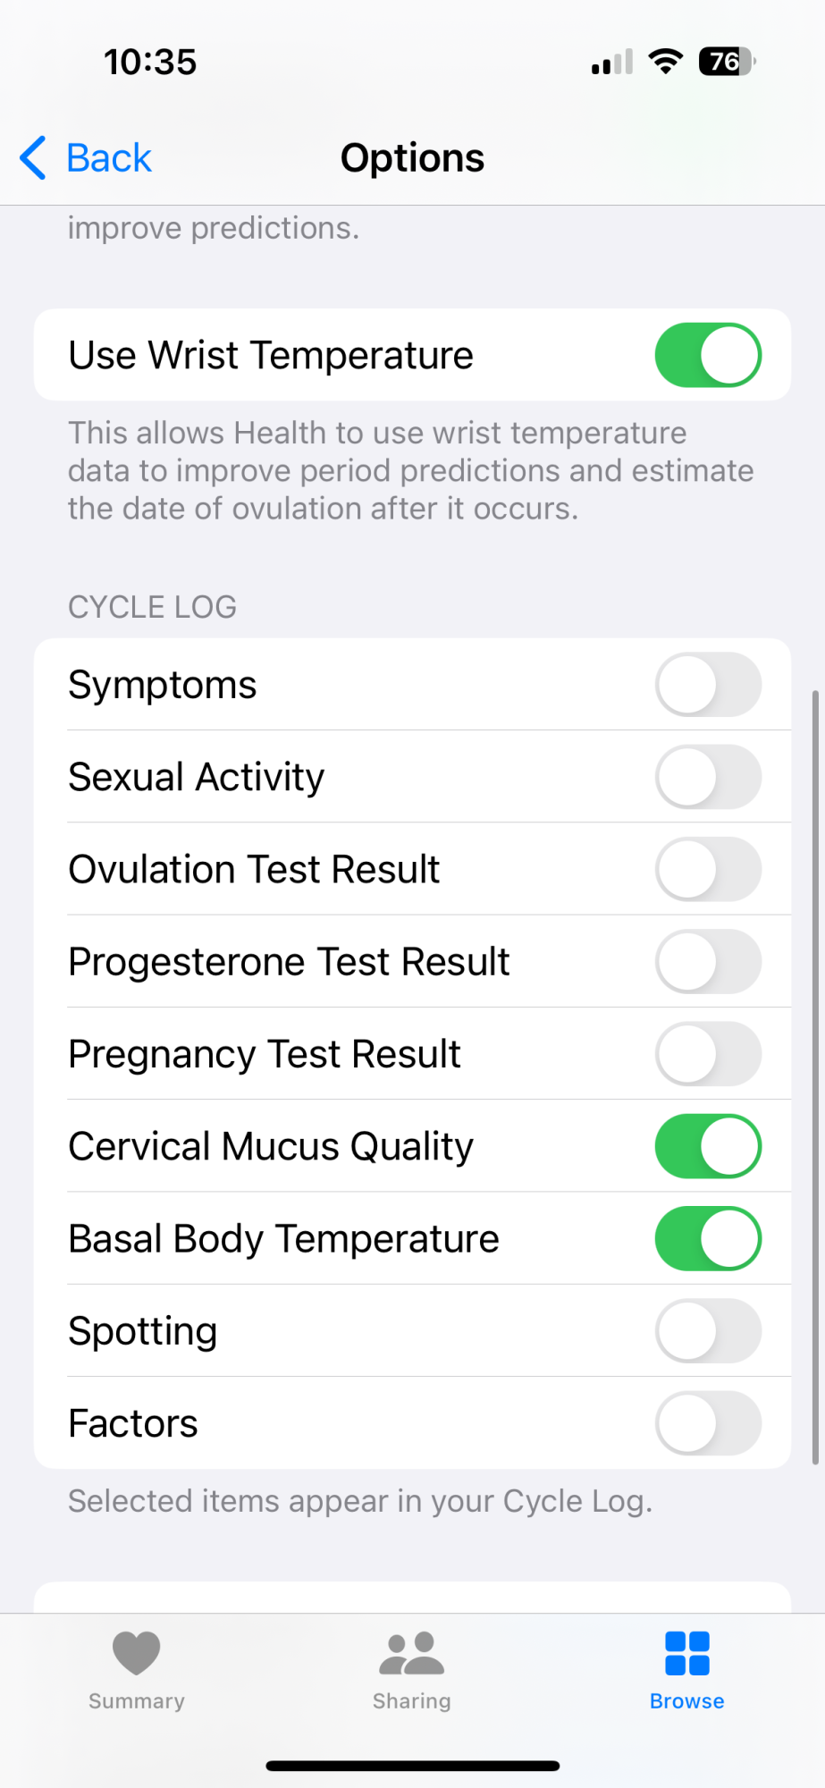This screenshot has width=825, height=1788.
Task: Toggle Pregnancy Test Result on
Action: [708, 1054]
